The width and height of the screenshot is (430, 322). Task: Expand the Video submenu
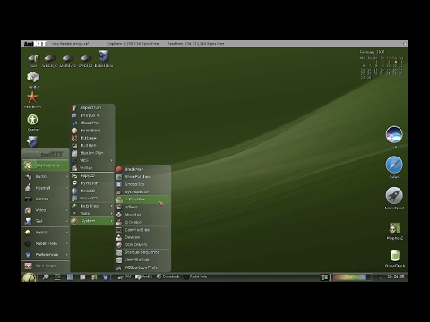tap(46, 210)
